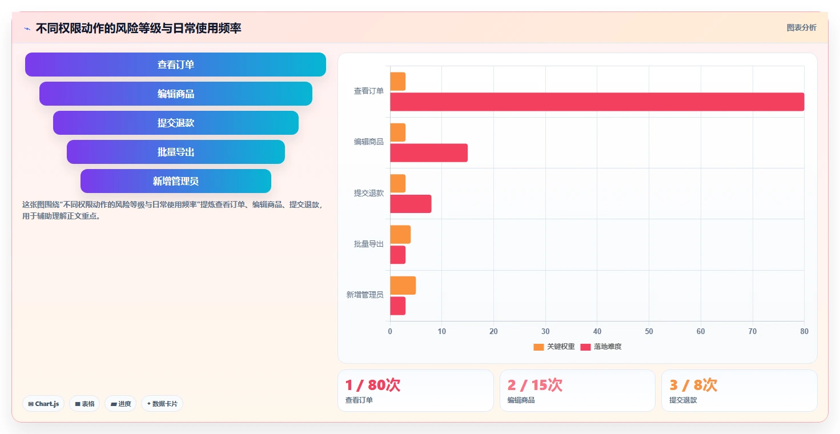Open the 2 / 15次 data card
840x434 pixels.
point(577,391)
